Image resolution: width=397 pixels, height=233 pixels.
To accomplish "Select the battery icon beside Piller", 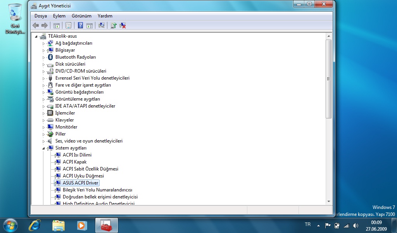I will click(x=50, y=134).
